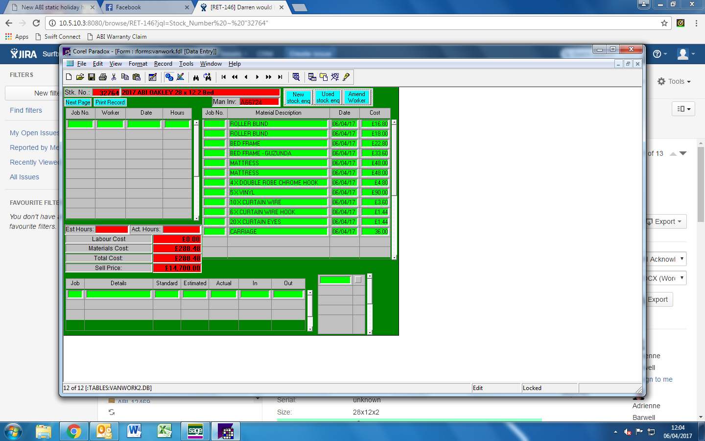
Task: Open the Edit menu in Paradox
Action: click(x=98, y=64)
